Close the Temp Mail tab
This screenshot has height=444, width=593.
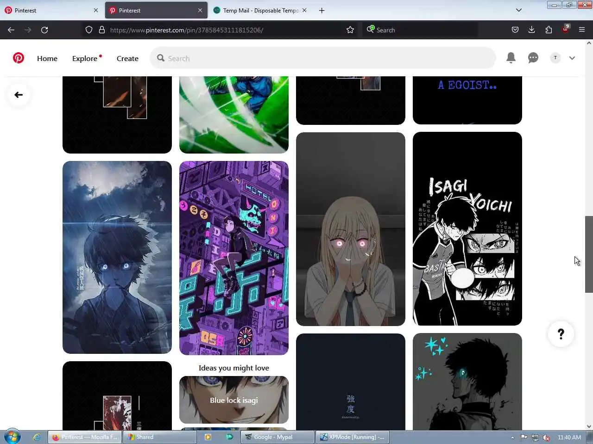[x=304, y=10]
